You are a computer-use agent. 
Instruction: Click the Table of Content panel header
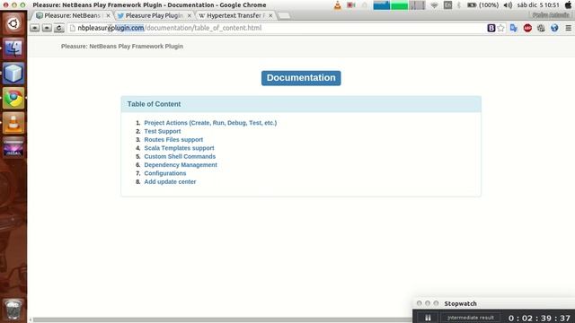pos(301,104)
